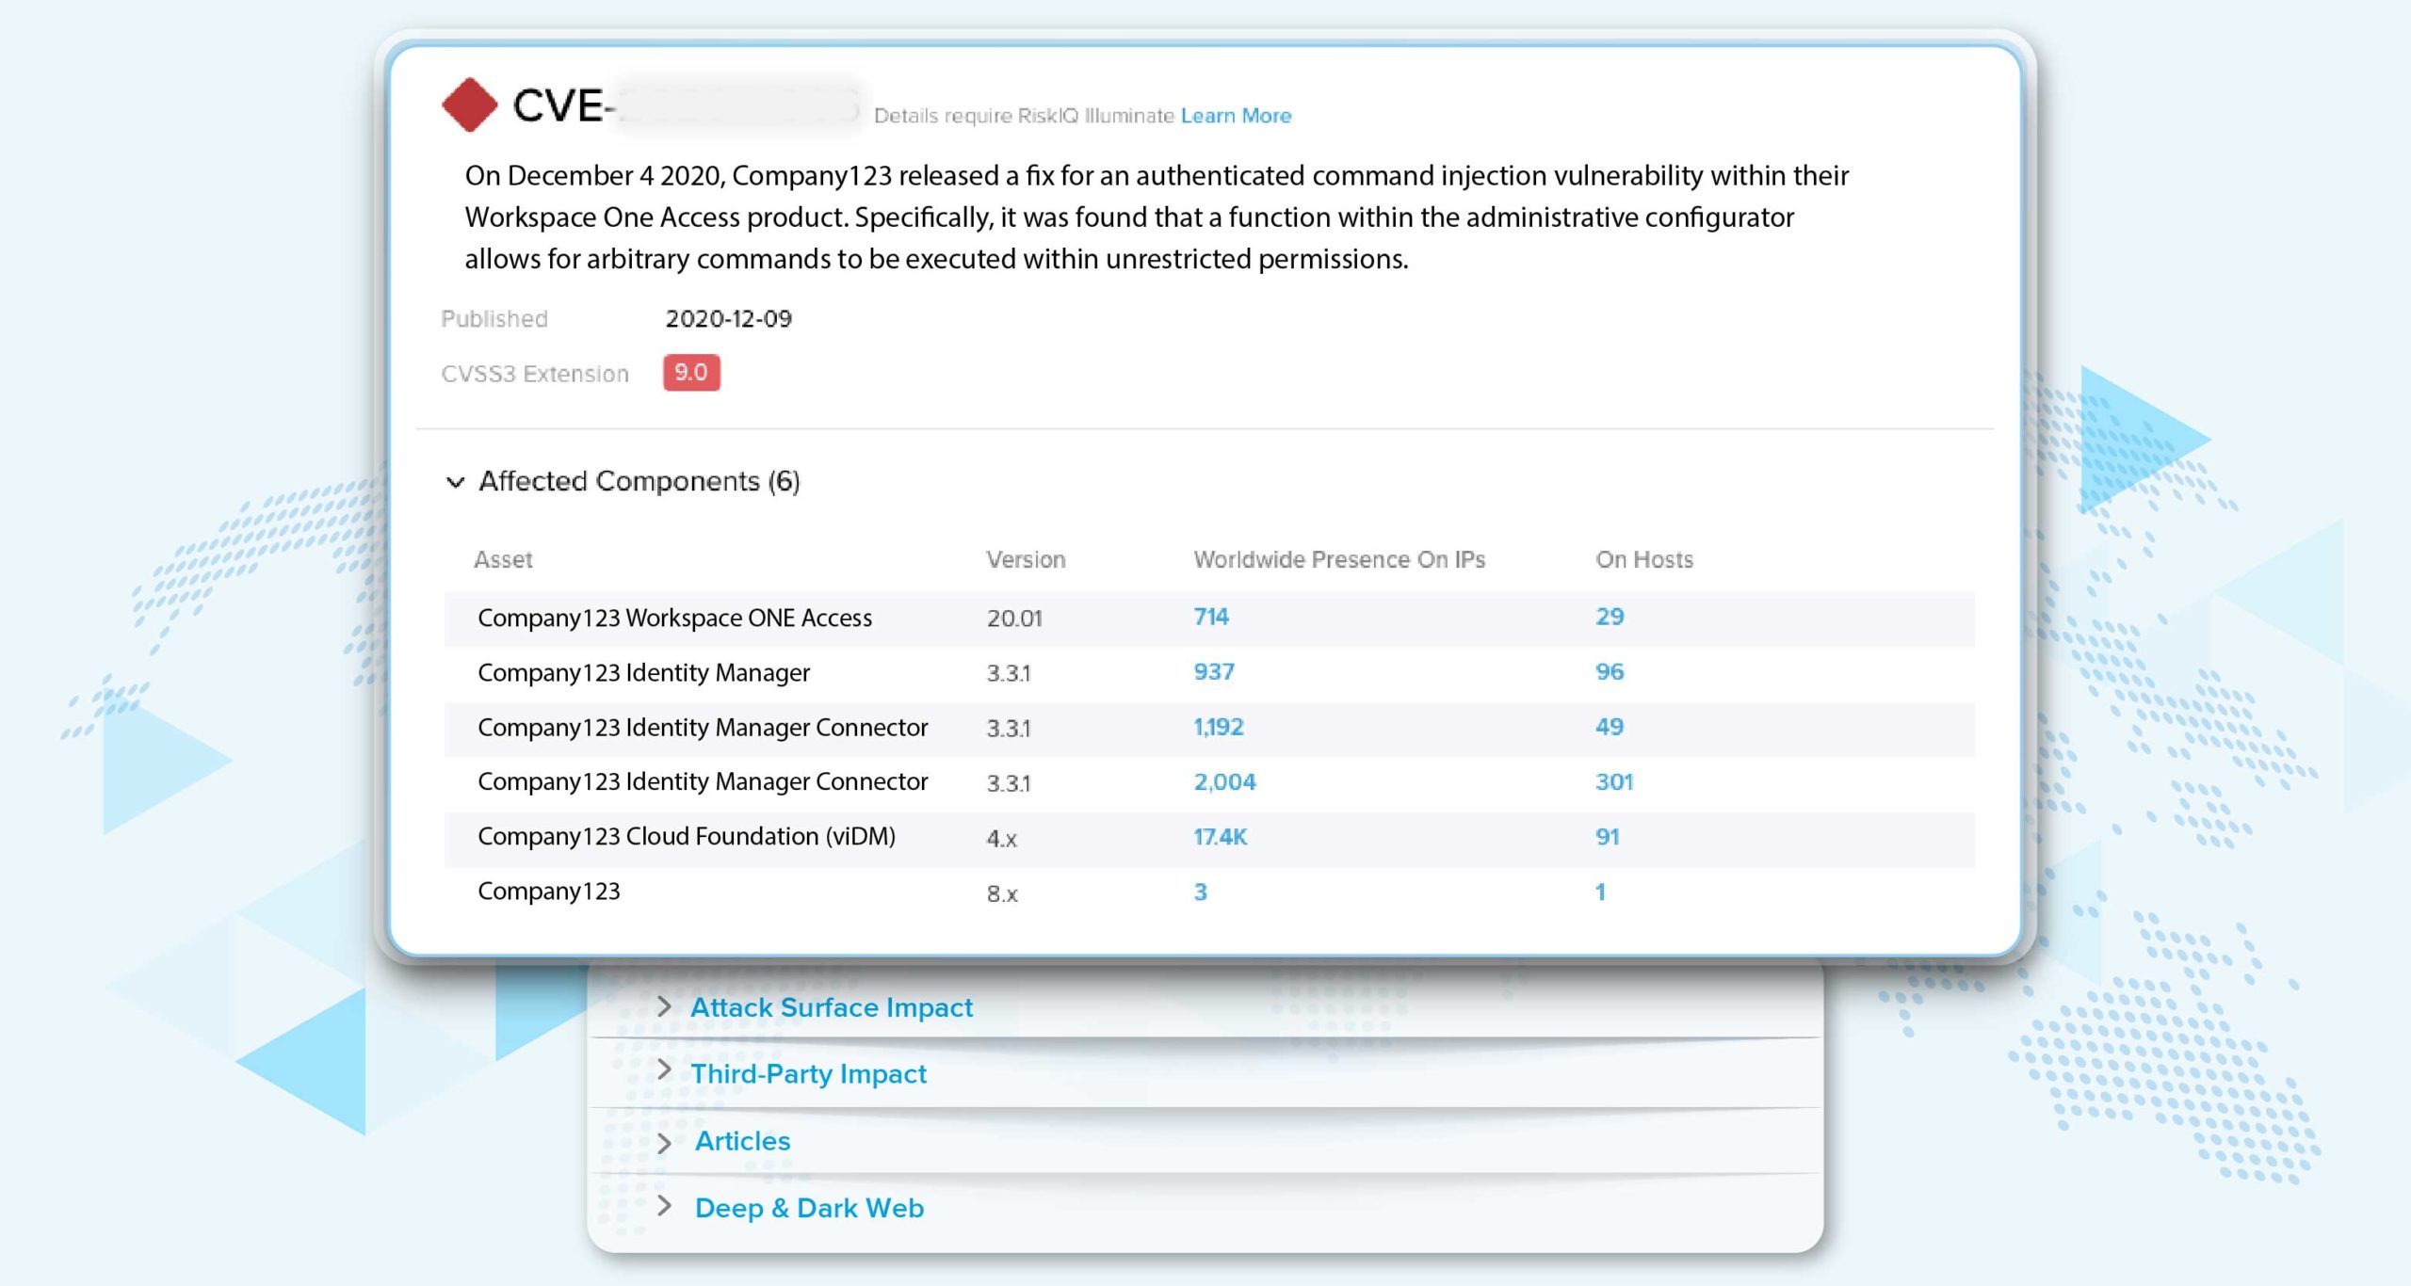Screen dimensions: 2411x1286
Task: Open host count 301 link
Action: pyautogui.click(x=1614, y=781)
